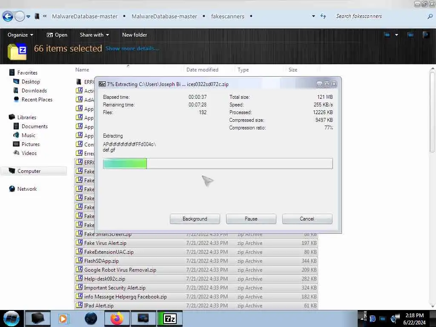Expand the view options dropdown arrow
Image resolution: width=436 pixels, height=327 pixels.
(x=396, y=35)
